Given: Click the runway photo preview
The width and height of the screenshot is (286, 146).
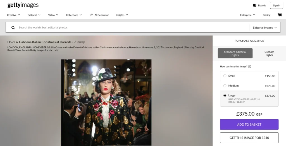Looking at the screenshot, I should coord(106,102).
